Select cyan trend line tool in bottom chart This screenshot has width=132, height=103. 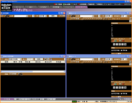coord(115,84)
